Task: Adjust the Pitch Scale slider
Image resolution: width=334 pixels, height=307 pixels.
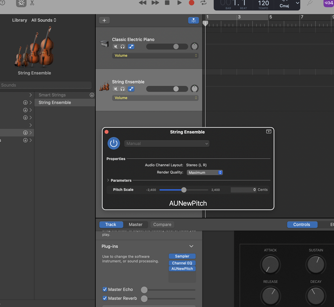Action: click(x=184, y=190)
